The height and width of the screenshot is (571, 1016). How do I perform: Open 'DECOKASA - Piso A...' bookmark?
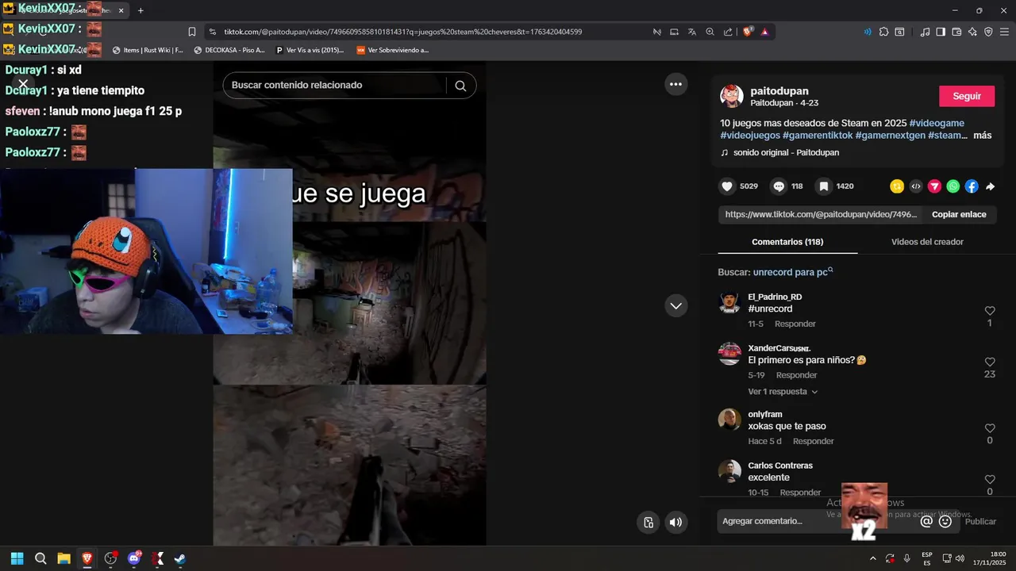point(229,50)
